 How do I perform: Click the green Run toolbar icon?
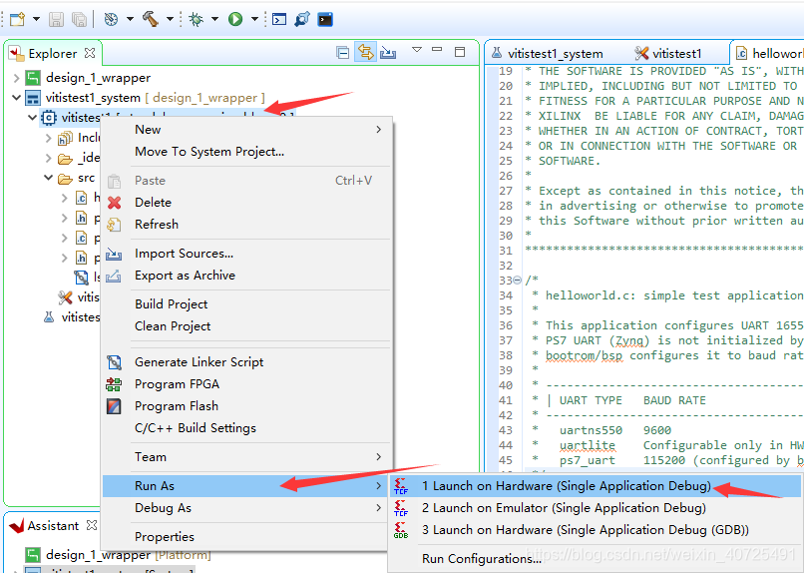pos(235,20)
